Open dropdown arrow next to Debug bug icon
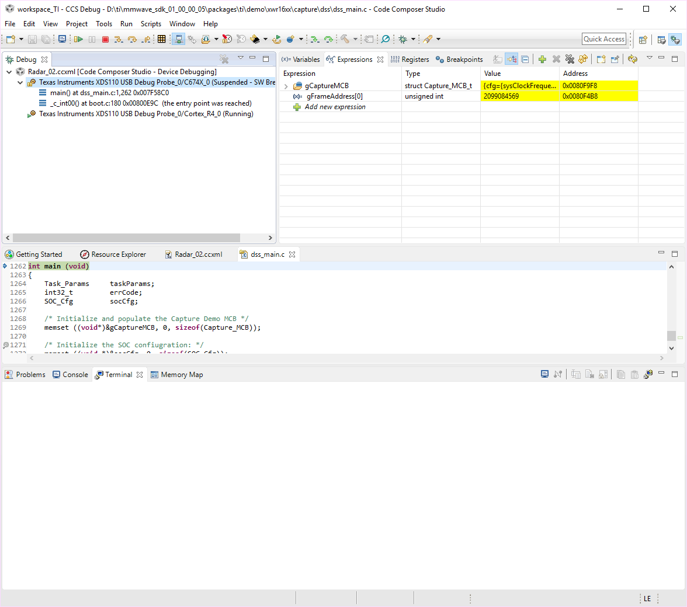The width and height of the screenshot is (687, 607). tap(413, 39)
